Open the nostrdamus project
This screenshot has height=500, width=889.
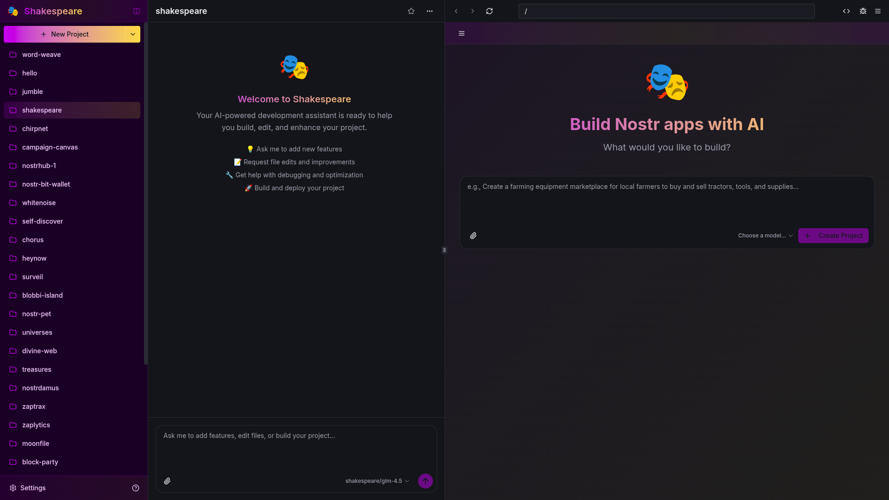[x=72, y=388]
